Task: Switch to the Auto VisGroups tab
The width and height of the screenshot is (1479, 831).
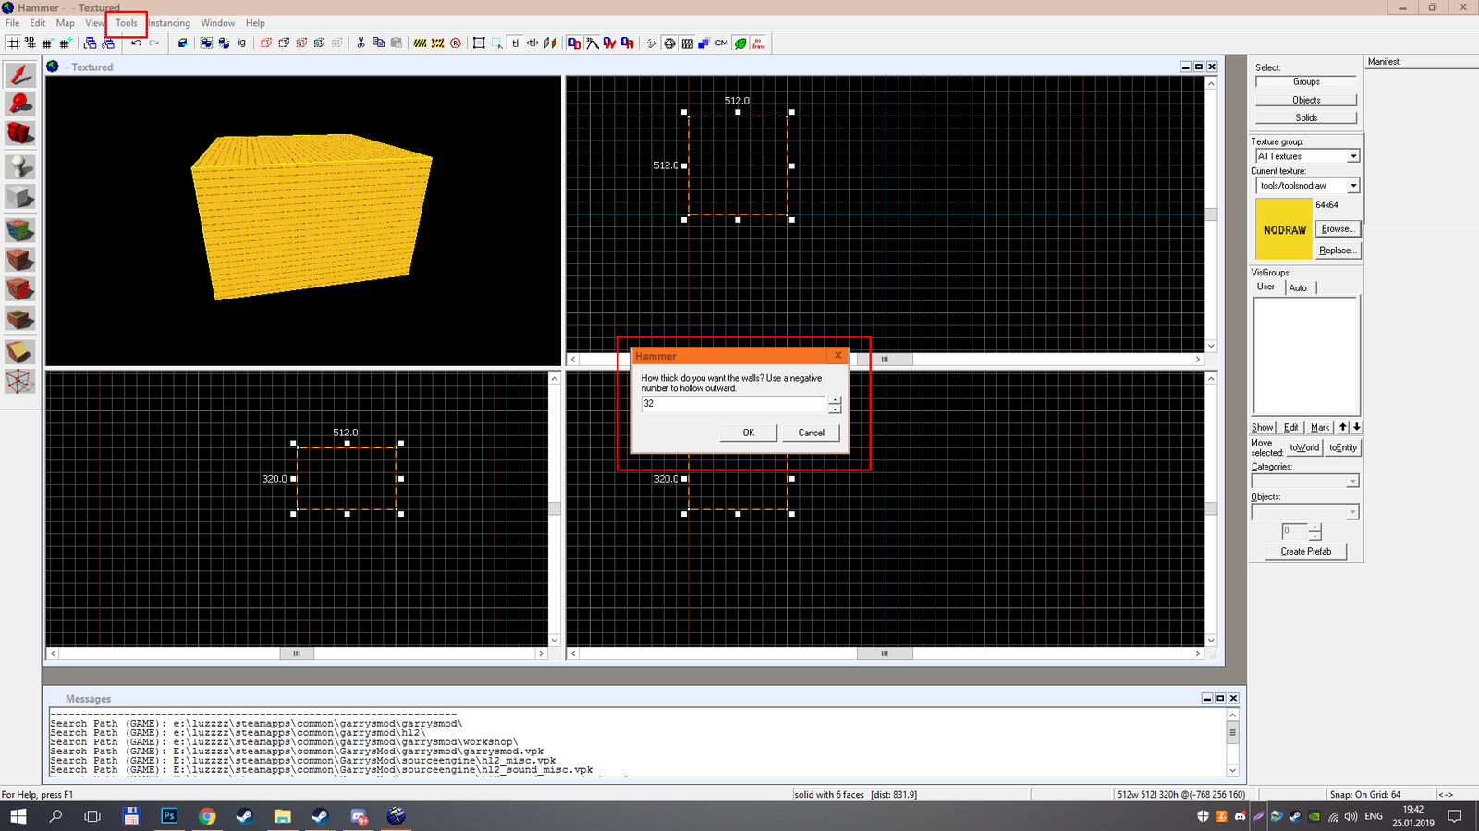Action: point(1298,288)
